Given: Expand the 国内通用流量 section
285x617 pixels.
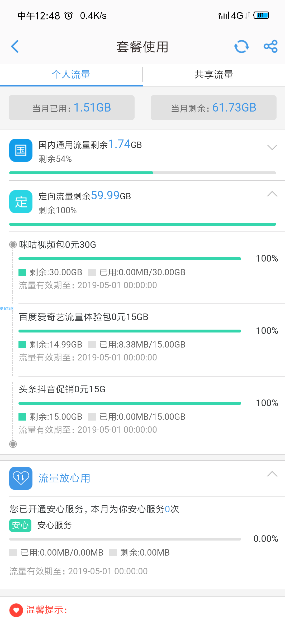Looking at the screenshot, I should click(x=272, y=147).
